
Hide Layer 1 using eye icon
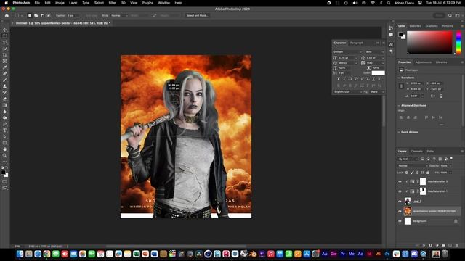(x=400, y=202)
